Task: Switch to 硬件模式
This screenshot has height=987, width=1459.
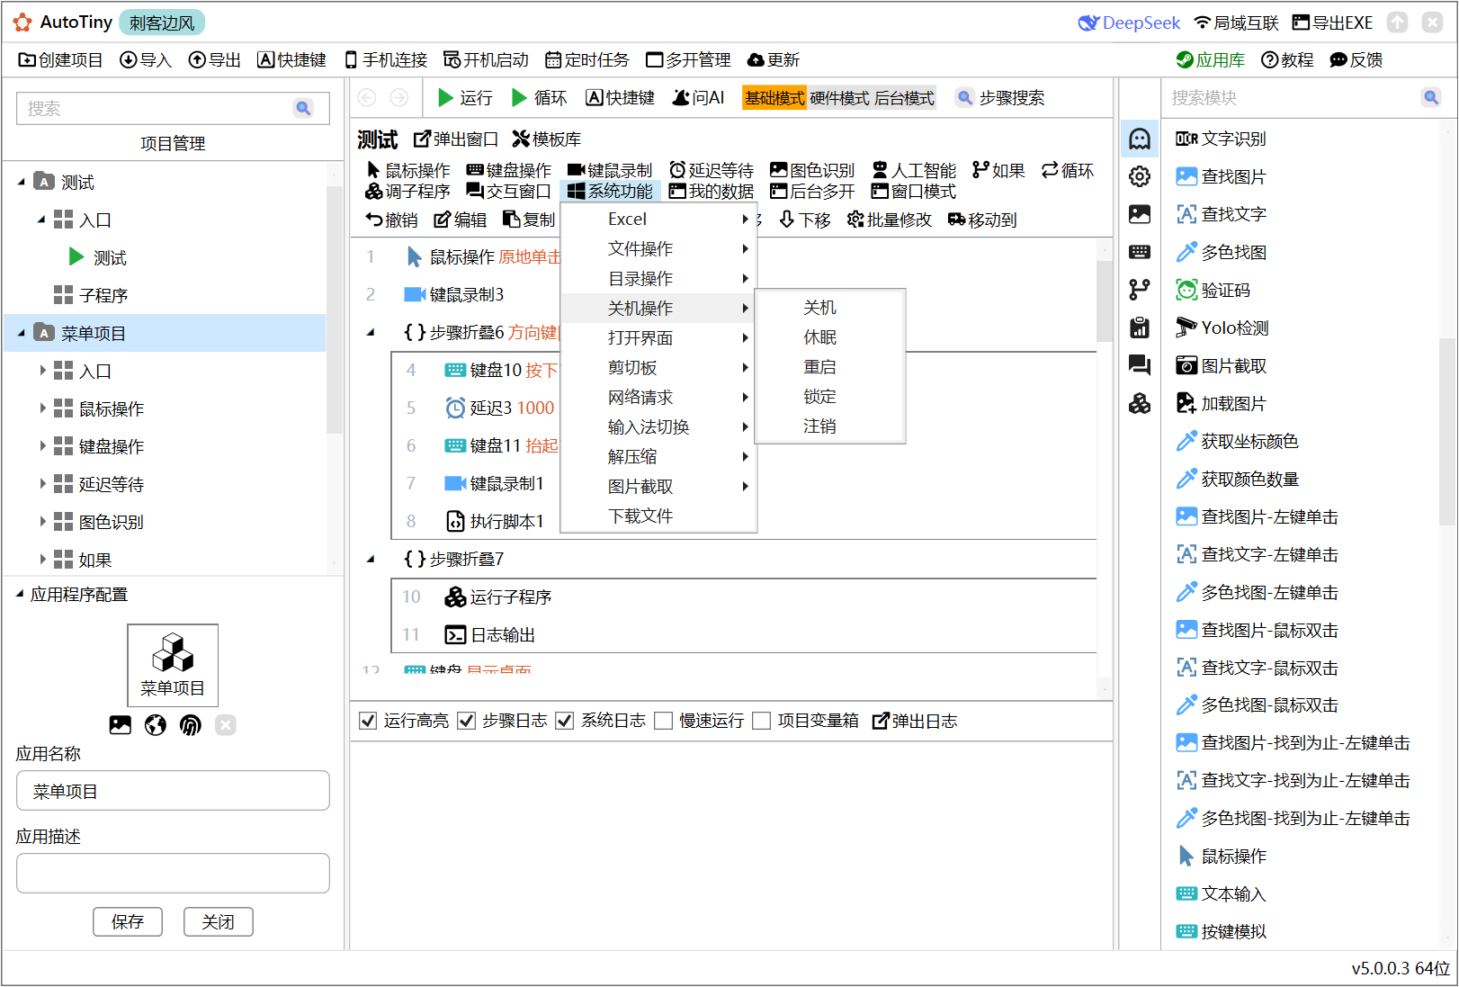Action: [x=838, y=98]
